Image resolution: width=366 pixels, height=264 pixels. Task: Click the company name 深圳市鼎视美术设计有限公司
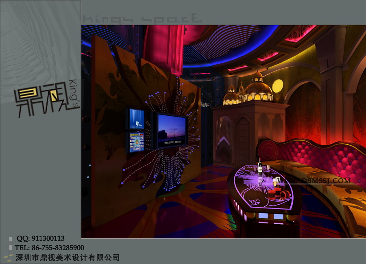[68, 258]
